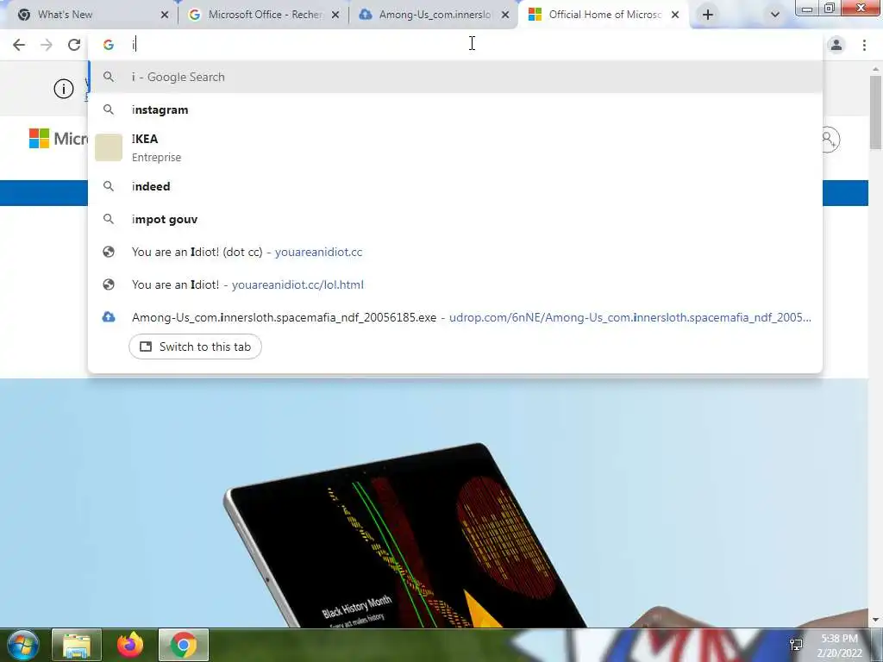The width and height of the screenshot is (883, 662).
Task: Click the Microsoft logo on the page
Action: pos(58,139)
